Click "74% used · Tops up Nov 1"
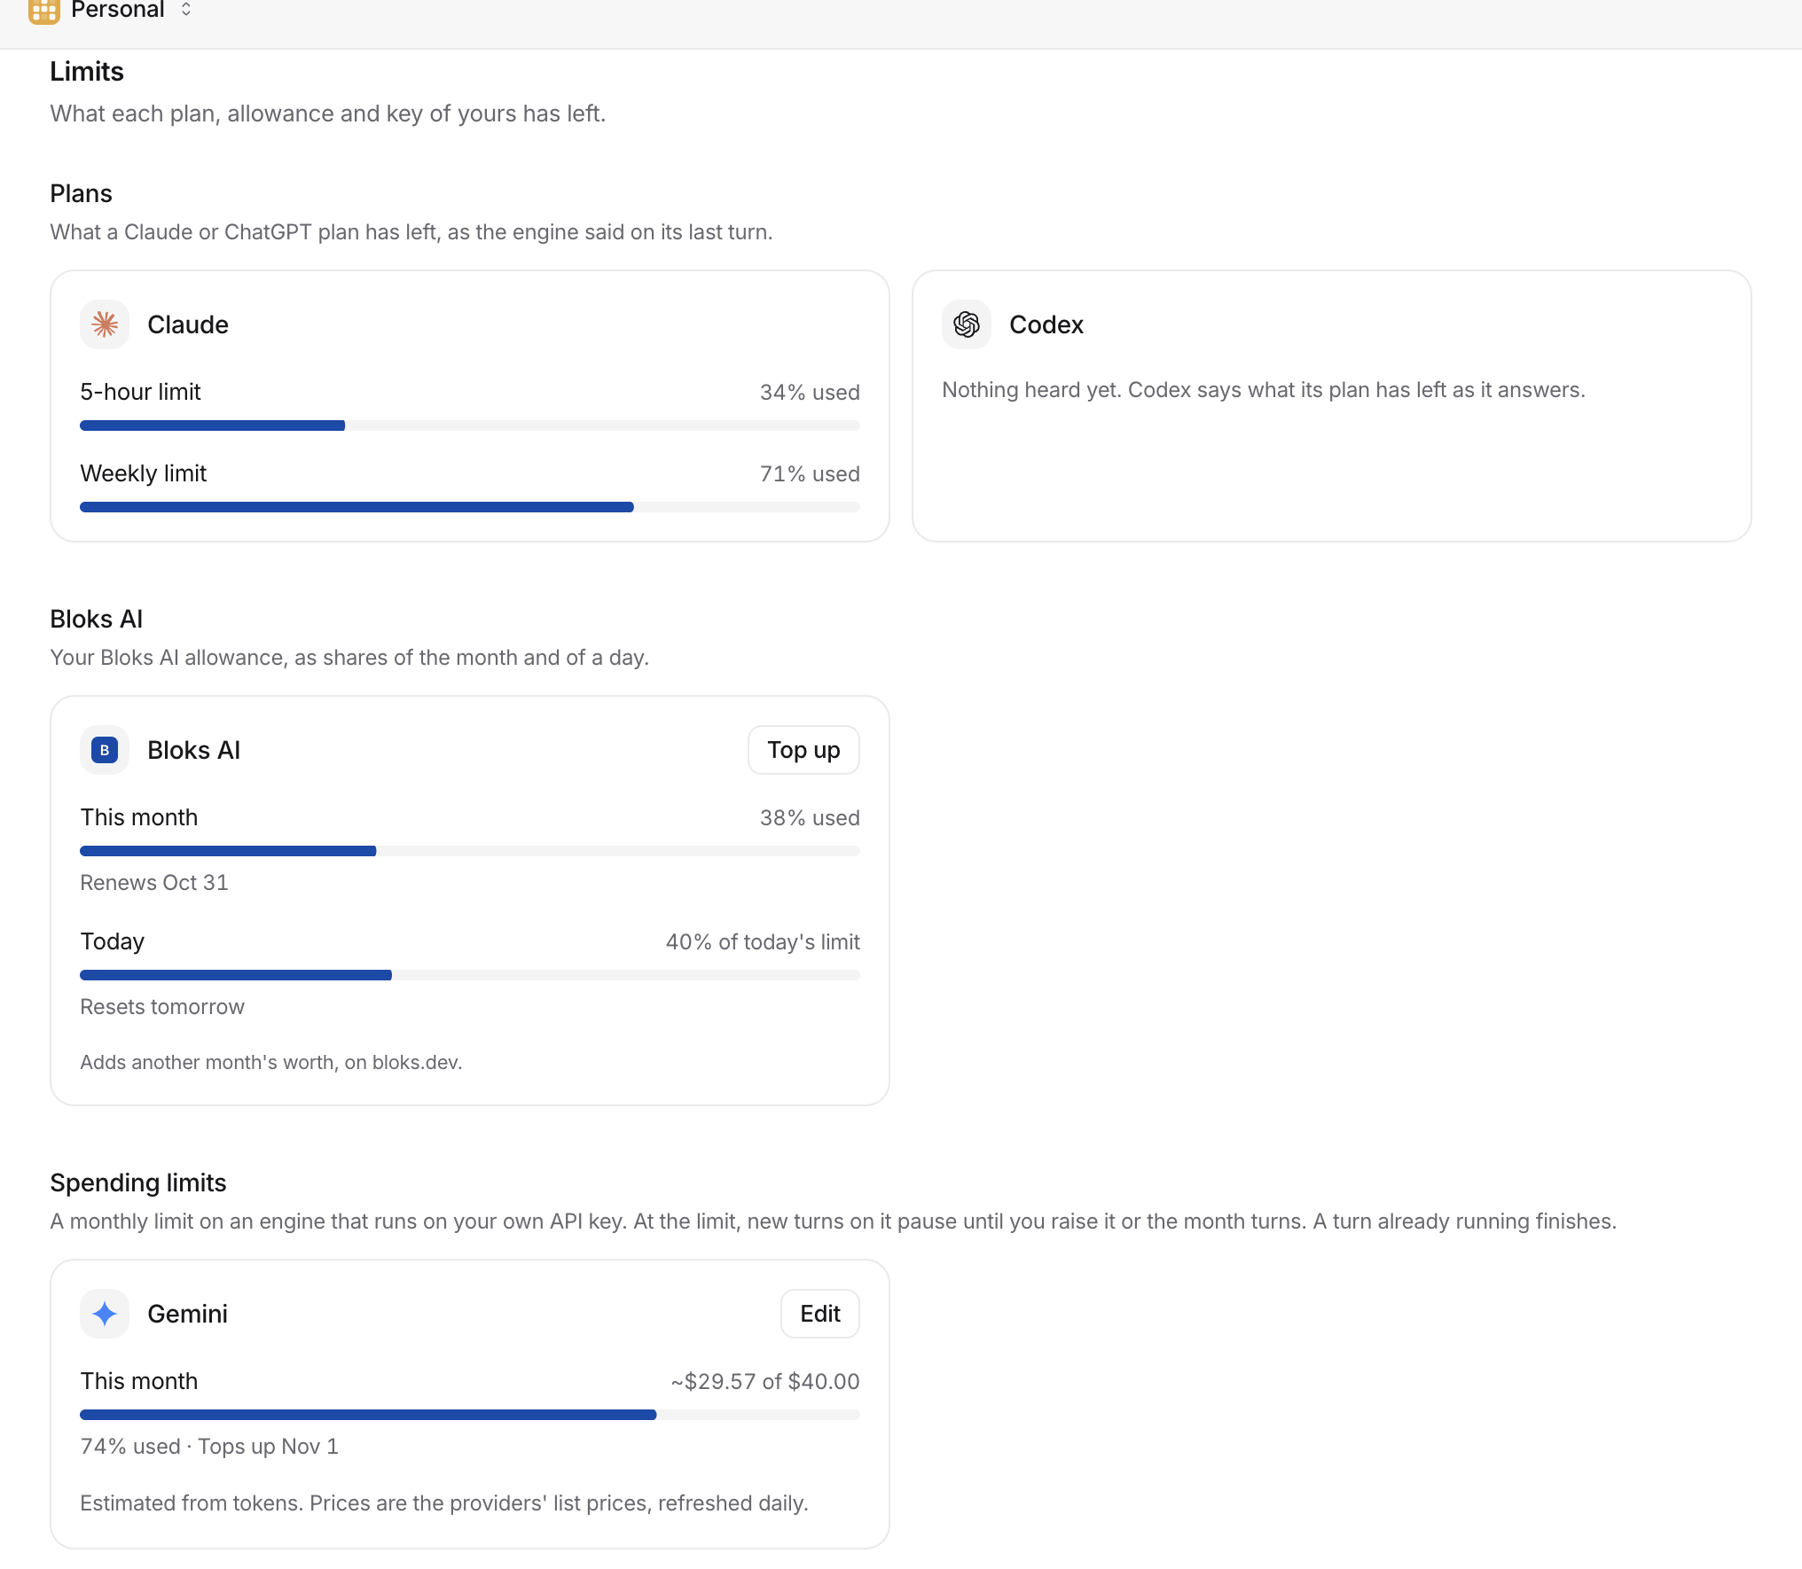The height and width of the screenshot is (1569, 1802). [209, 1447]
